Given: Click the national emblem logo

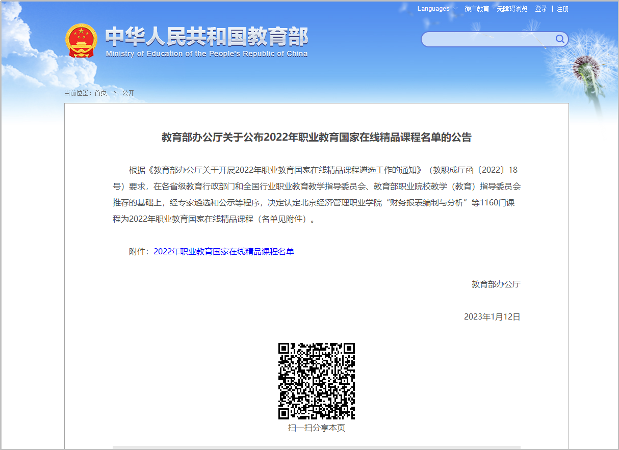Looking at the screenshot, I should [82, 40].
